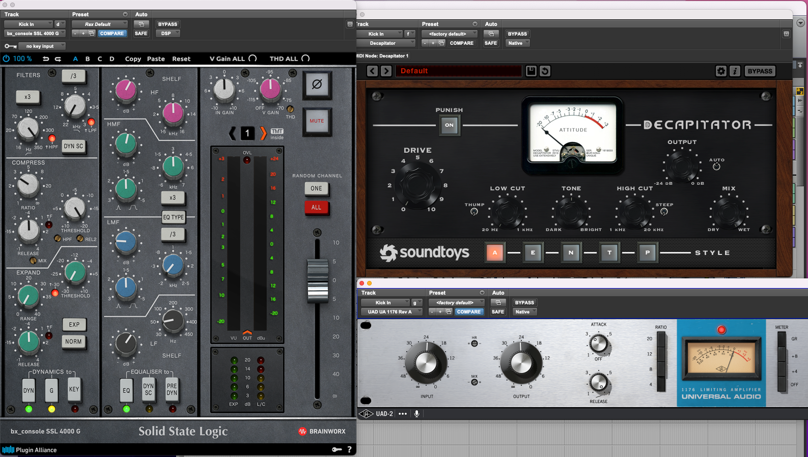Click the undo arrow in bx_console toolbar
This screenshot has height=457, width=808.
click(x=46, y=59)
